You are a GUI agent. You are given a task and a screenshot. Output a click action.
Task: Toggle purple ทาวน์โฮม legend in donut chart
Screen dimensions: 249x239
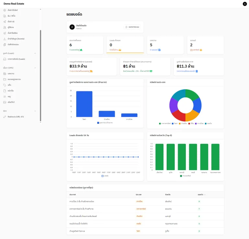[199, 123]
